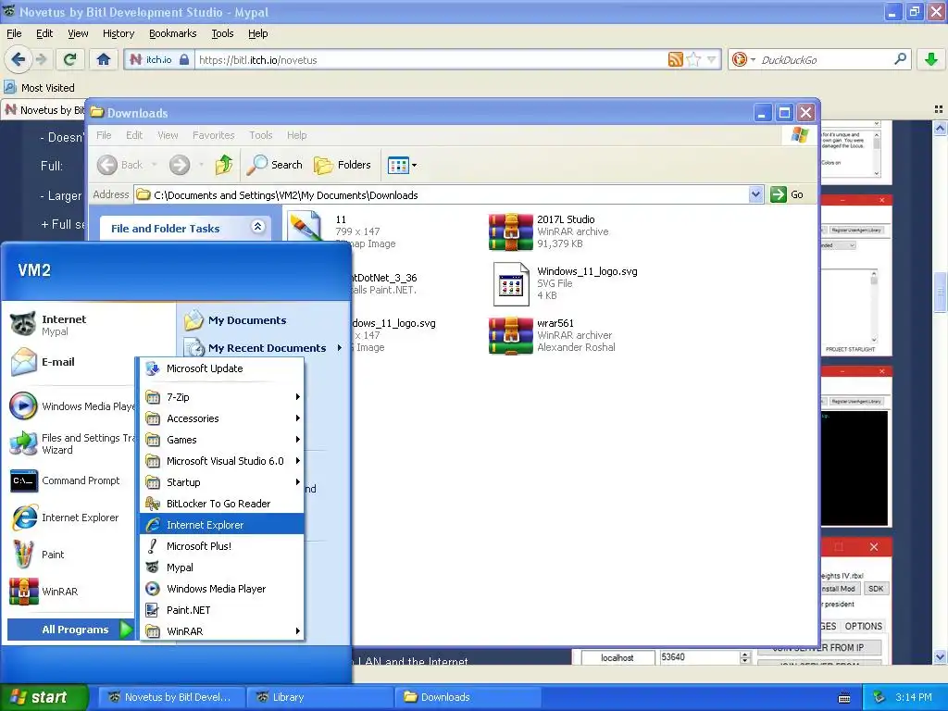Launch Mypal from the Internet start entry

click(x=64, y=325)
